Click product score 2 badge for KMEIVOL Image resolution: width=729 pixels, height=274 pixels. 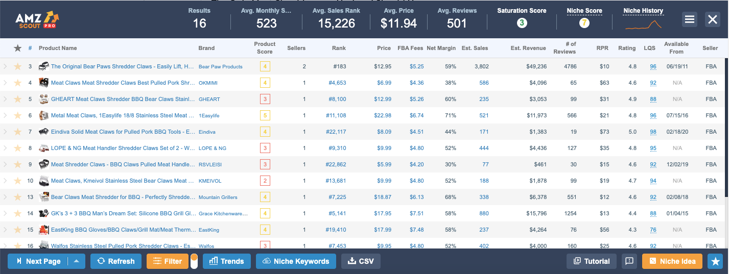[265, 181]
